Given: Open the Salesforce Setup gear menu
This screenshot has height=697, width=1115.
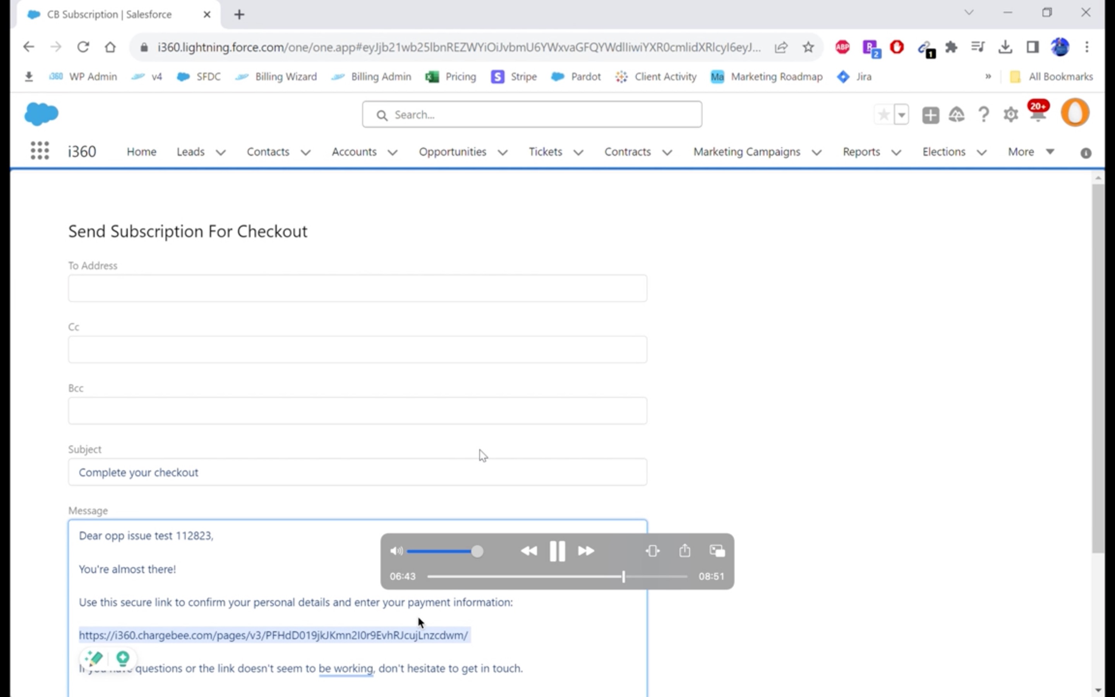Looking at the screenshot, I should pos(1010,114).
